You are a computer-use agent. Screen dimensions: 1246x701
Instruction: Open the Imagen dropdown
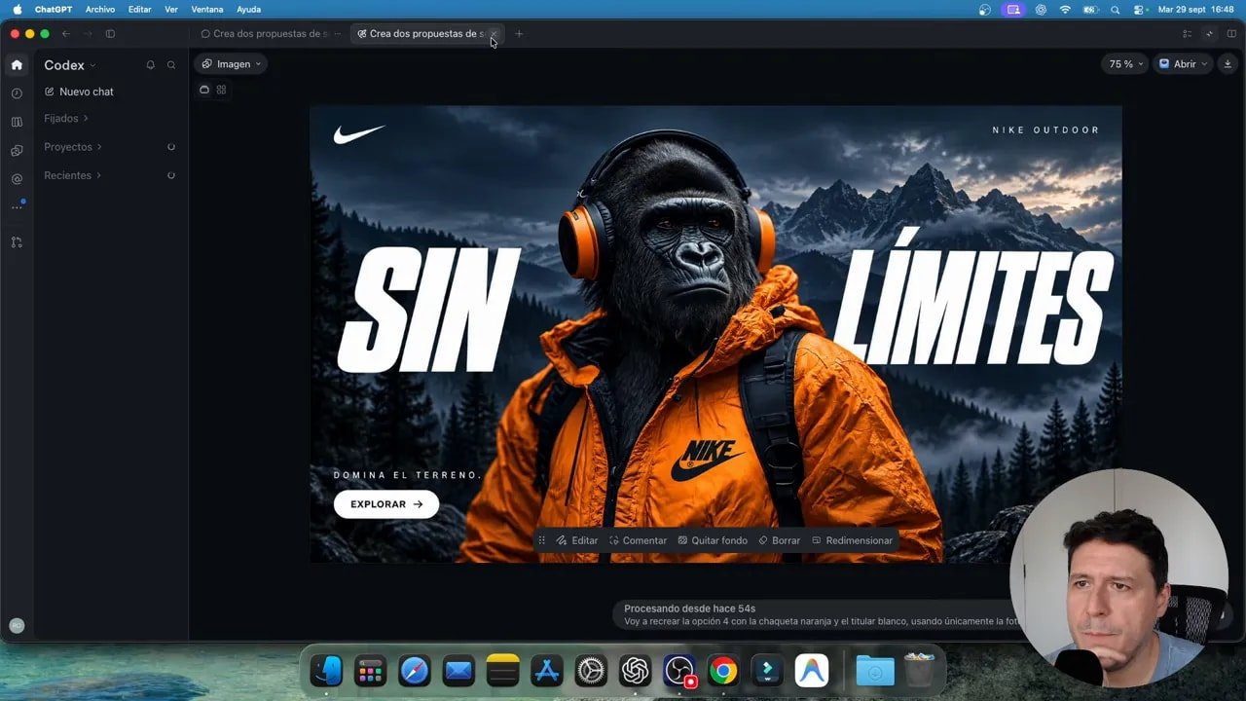pos(231,64)
